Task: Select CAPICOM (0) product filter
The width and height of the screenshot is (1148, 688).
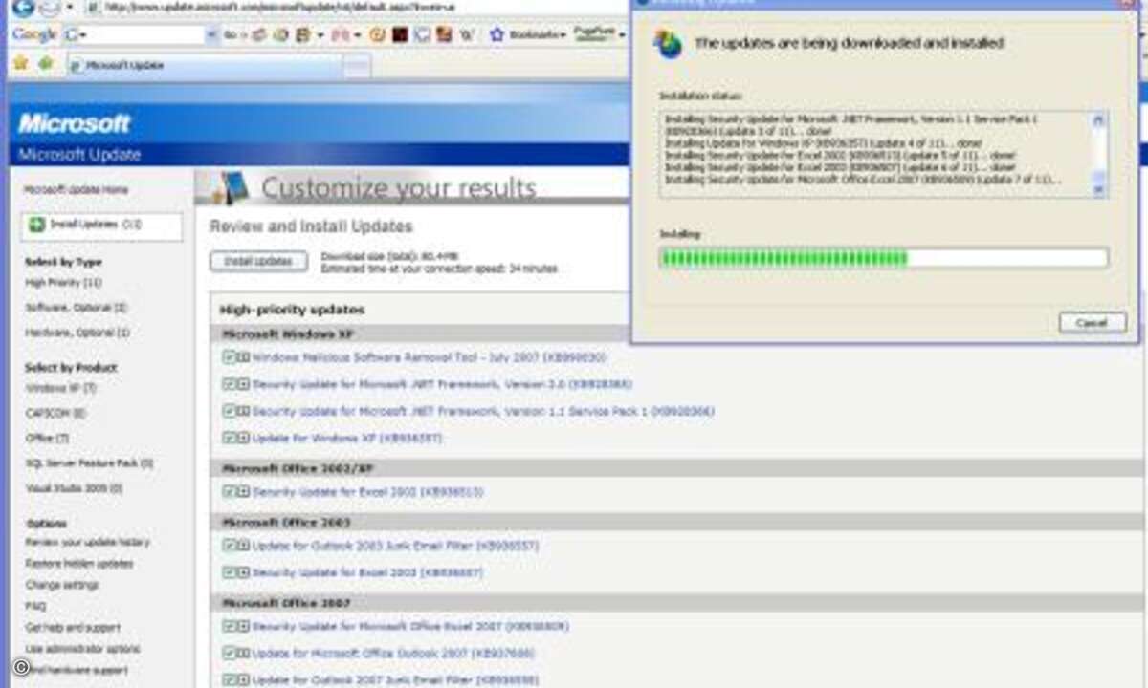Action: (x=55, y=413)
